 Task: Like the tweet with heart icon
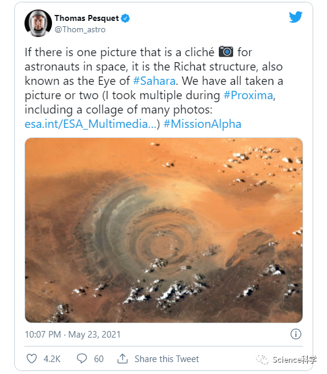click(32, 358)
